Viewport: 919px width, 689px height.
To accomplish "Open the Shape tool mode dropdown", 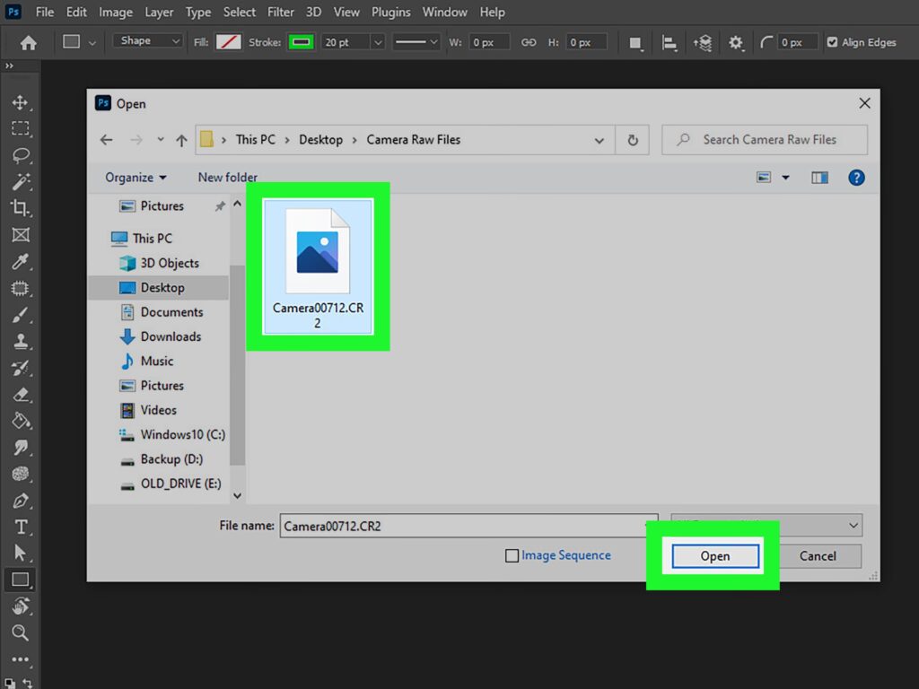I will click(x=148, y=41).
